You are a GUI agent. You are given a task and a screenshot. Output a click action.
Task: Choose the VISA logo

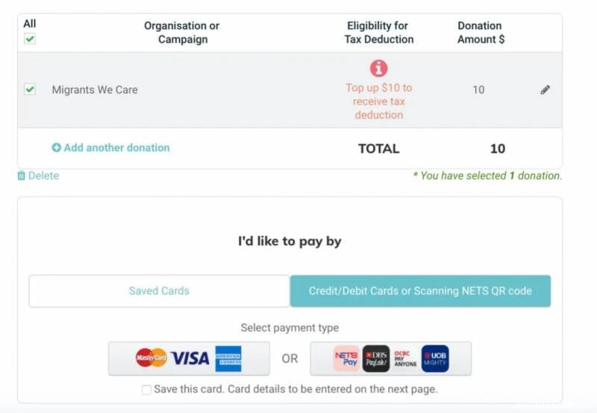190,359
